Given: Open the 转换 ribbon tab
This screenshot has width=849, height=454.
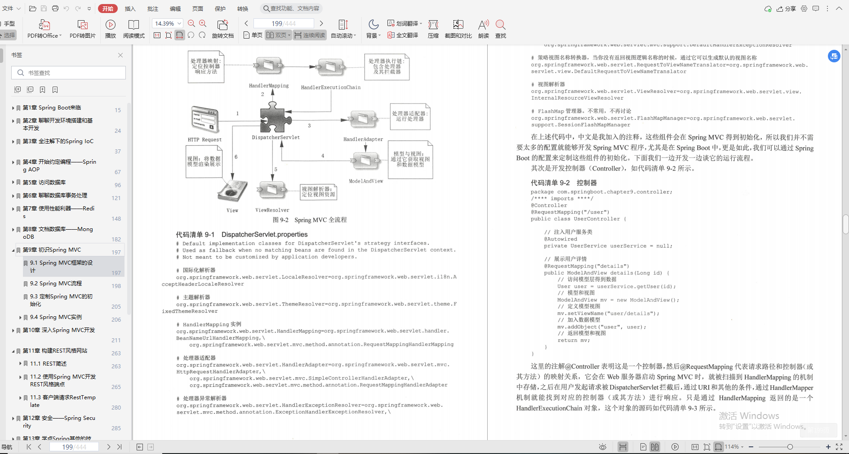Looking at the screenshot, I should tap(243, 9).
